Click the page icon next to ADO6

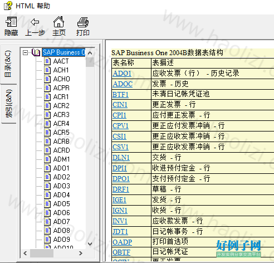coord(47,213)
